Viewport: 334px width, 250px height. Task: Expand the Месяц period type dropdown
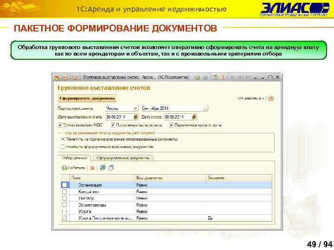[135, 108]
